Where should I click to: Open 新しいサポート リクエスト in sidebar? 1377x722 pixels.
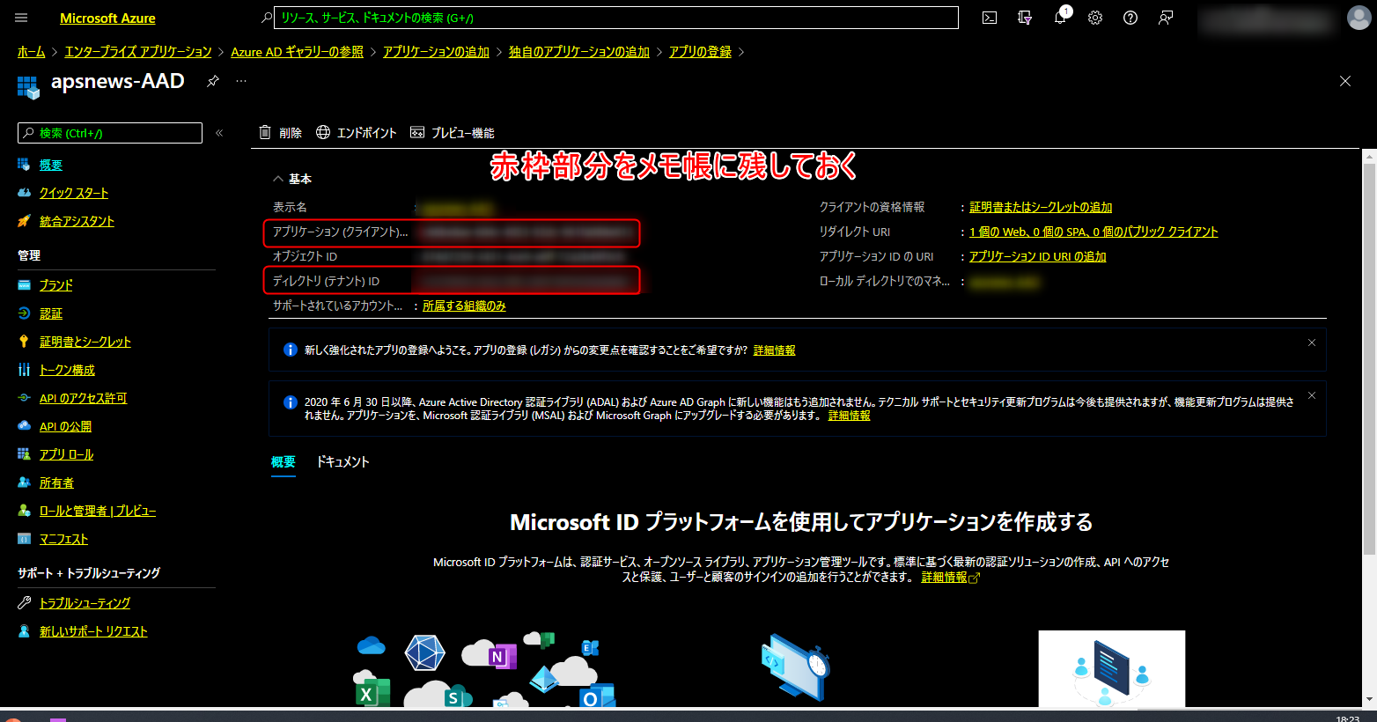click(x=93, y=631)
